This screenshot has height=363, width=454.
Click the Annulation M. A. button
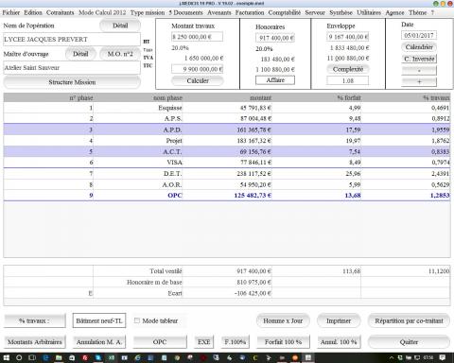99,342
